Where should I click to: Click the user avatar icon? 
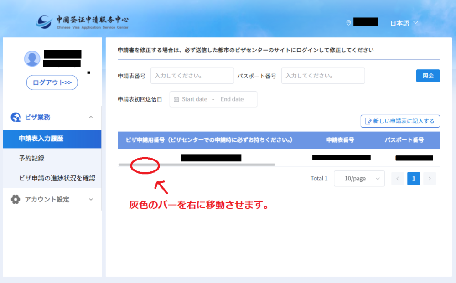pos(32,59)
